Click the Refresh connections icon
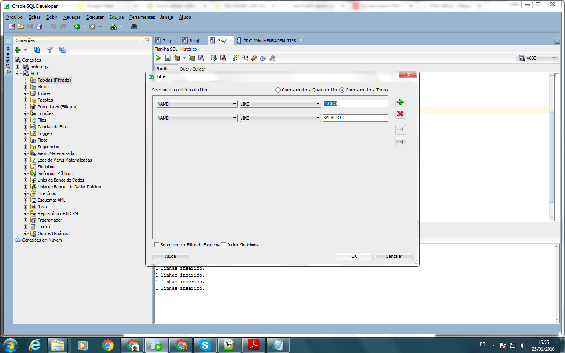 (x=37, y=50)
